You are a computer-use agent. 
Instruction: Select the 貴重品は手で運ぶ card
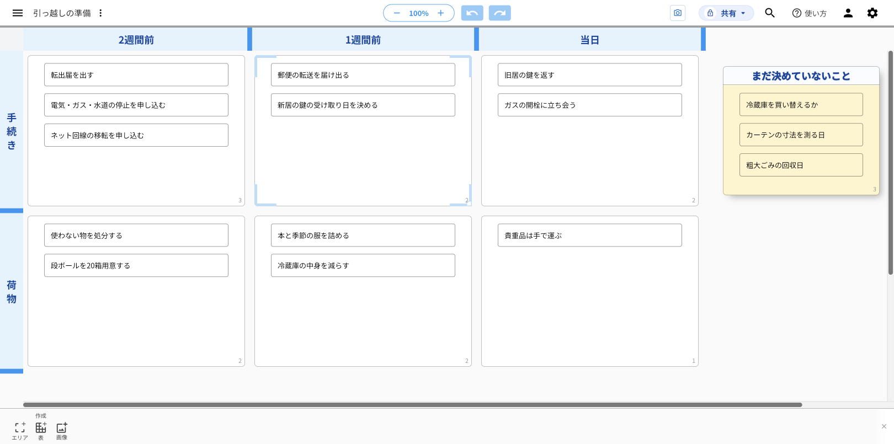click(x=590, y=235)
